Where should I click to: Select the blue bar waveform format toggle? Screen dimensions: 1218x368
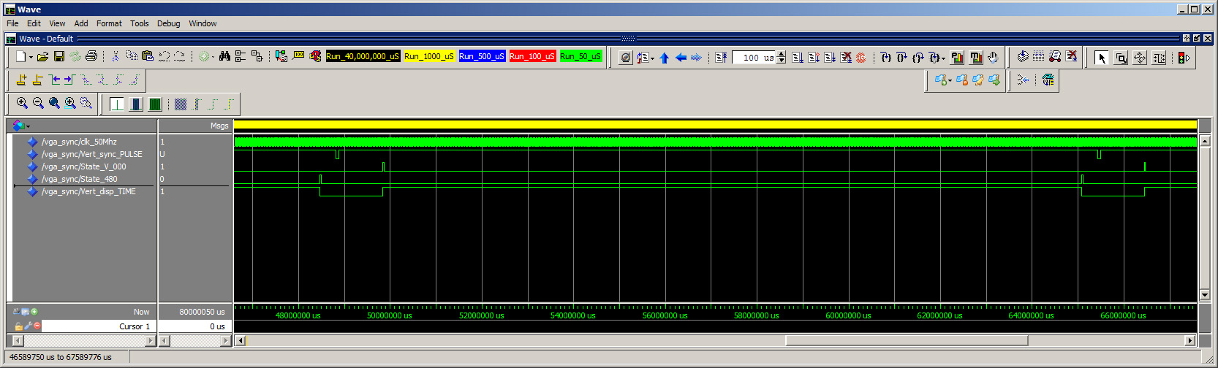pyautogui.click(x=136, y=104)
